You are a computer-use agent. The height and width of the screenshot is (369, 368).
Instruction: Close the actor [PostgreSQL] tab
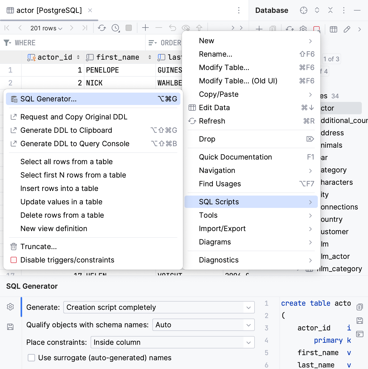90,10
